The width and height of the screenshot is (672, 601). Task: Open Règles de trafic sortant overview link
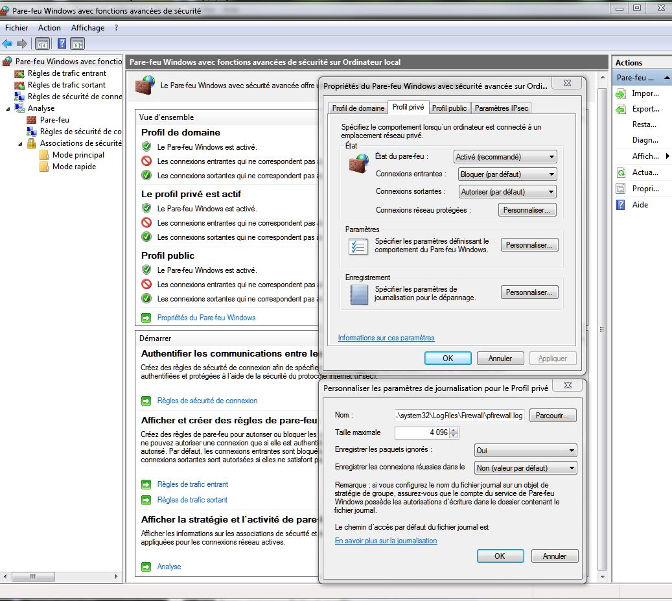[192, 500]
